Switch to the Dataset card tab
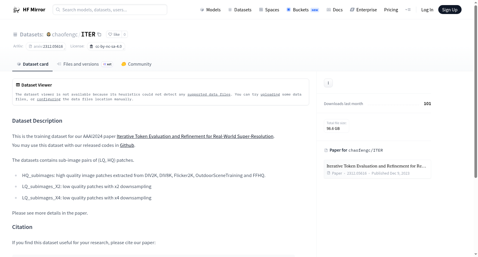The image size is (478, 257). (32, 64)
